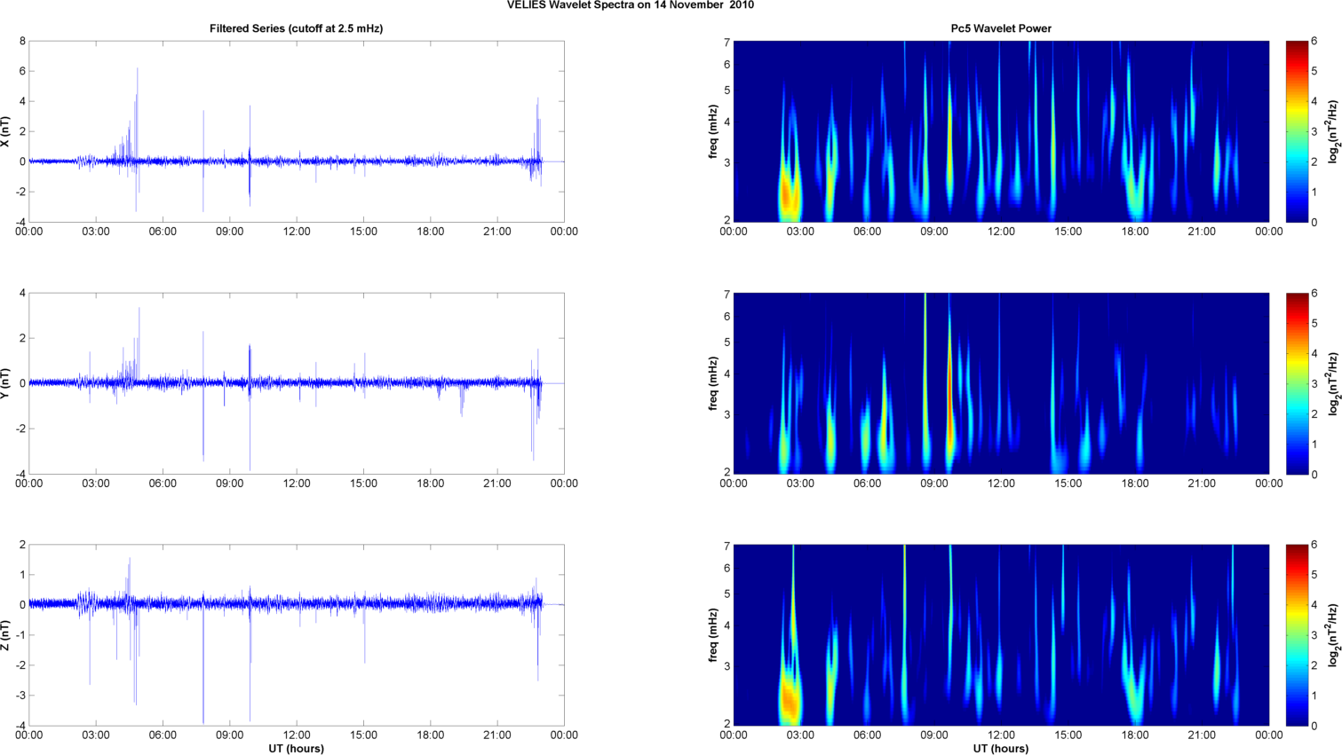The width and height of the screenshot is (1342, 755).
Task: Click the 'Z (nT)' axis label
Action: click(5, 635)
